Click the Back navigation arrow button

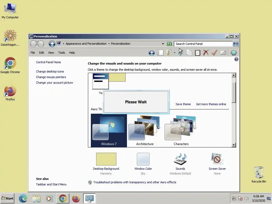pyautogui.click(x=33, y=44)
